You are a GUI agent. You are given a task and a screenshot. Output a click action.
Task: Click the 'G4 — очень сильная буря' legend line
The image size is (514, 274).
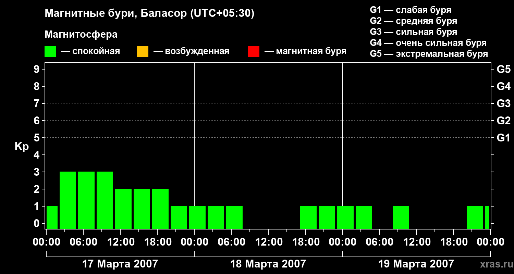(428, 42)
